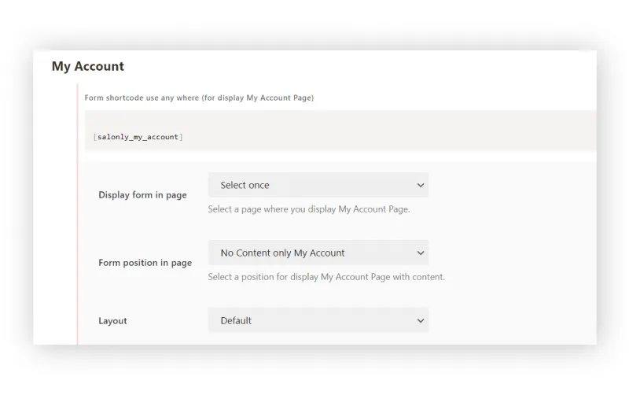
Task: Click the [salonly_my_account] shortcode text
Action: point(138,137)
